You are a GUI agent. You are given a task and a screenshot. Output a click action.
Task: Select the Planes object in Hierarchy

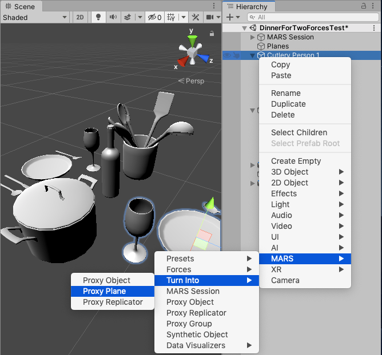click(x=278, y=46)
